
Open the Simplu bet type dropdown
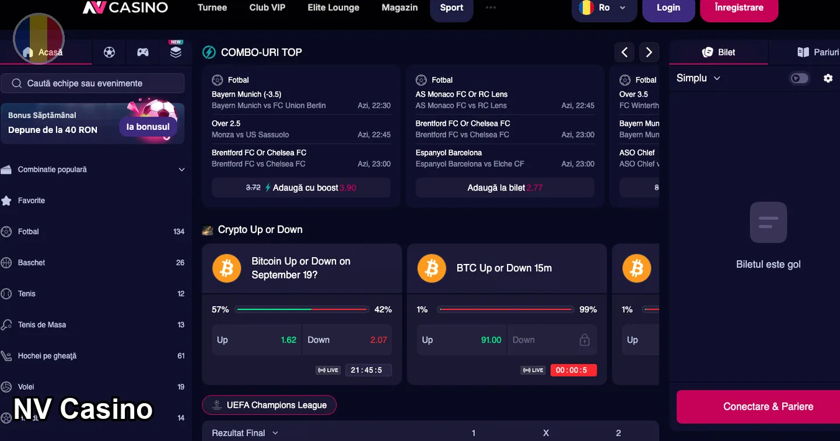[x=698, y=78]
